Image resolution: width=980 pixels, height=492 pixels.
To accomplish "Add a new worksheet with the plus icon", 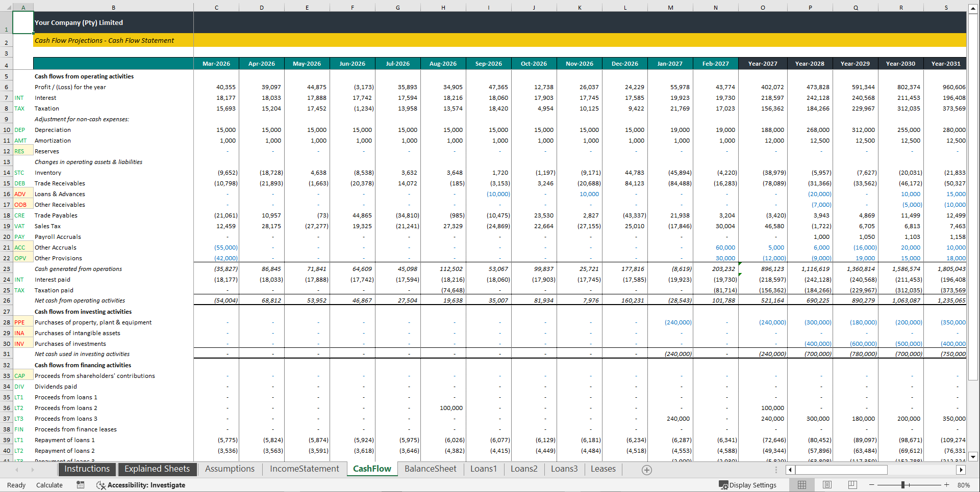I will pyautogui.click(x=646, y=469).
